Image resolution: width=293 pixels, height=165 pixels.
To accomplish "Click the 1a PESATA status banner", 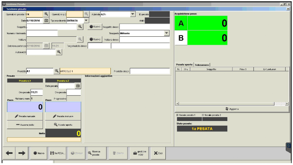I will pyautogui.click(x=202, y=129).
